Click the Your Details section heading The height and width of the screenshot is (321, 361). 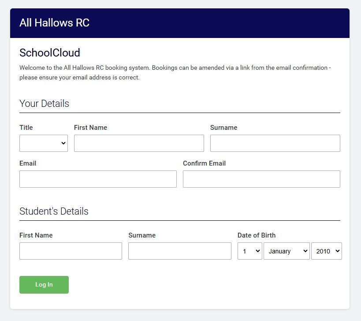coord(44,103)
